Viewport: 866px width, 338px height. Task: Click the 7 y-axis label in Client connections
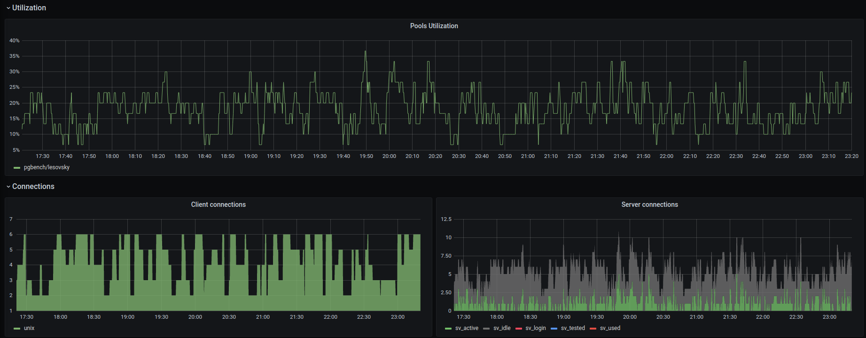point(11,219)
